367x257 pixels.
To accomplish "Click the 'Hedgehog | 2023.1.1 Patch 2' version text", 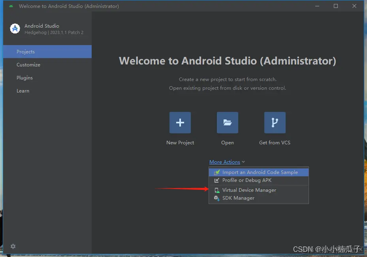I will point(54,32).
